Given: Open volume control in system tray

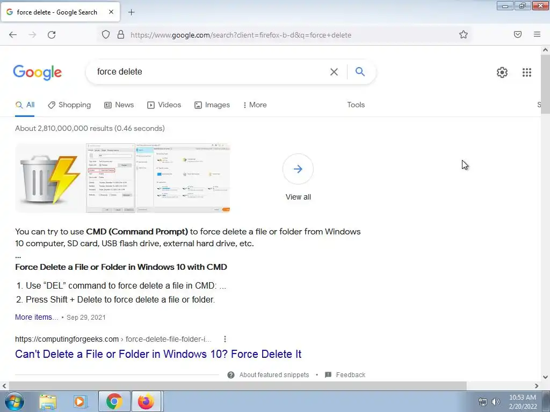Looking at the screenshot, I should (495, 402).
